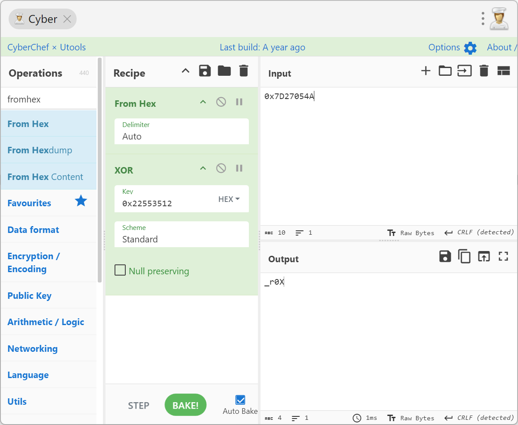The height and width of the screenshot is (425, 518).
Task: Load a saved recipe folder icon
Action: click(x=224, y=71)
